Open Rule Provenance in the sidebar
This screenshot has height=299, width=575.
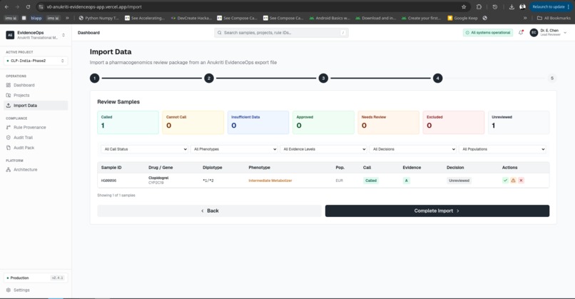[x=36, y=127]
